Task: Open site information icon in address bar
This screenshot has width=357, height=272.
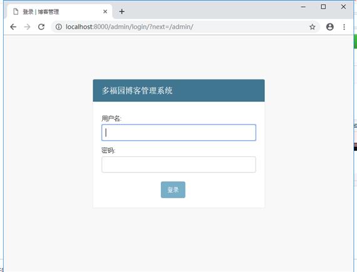Action: [x=59, y=27]
